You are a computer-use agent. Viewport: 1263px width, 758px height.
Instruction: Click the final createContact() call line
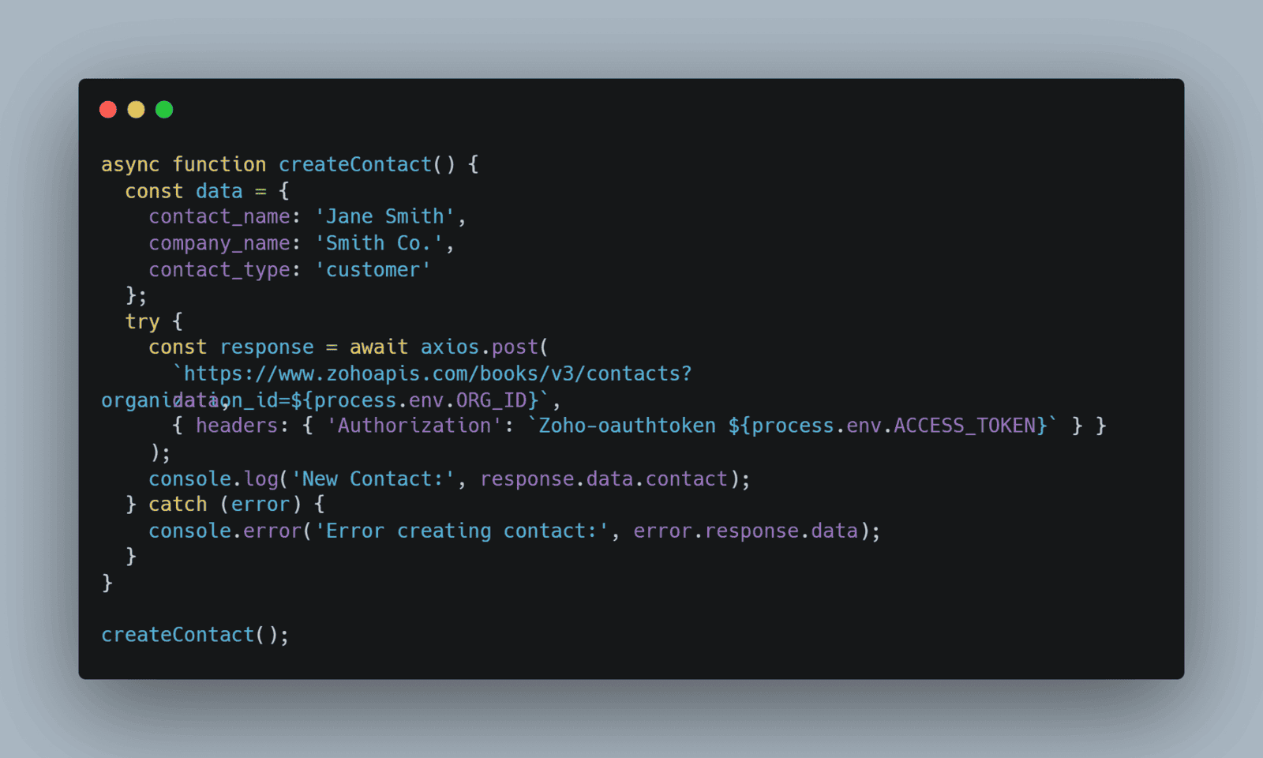195,635
